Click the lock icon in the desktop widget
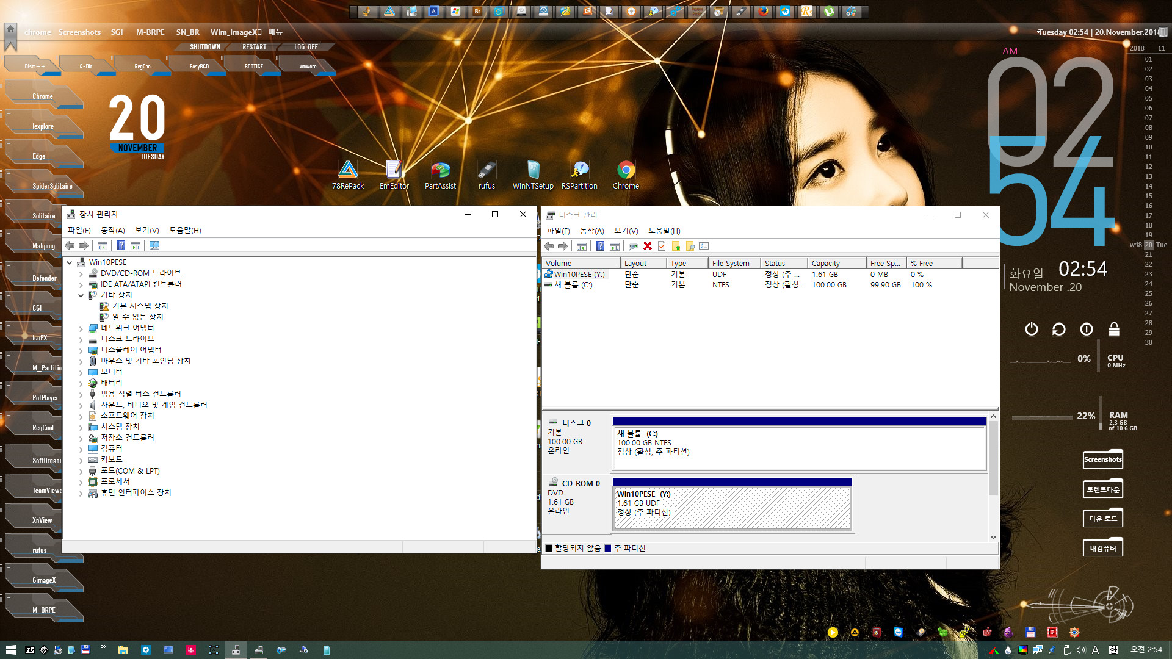1172x659 pixels. [1114, 329]
